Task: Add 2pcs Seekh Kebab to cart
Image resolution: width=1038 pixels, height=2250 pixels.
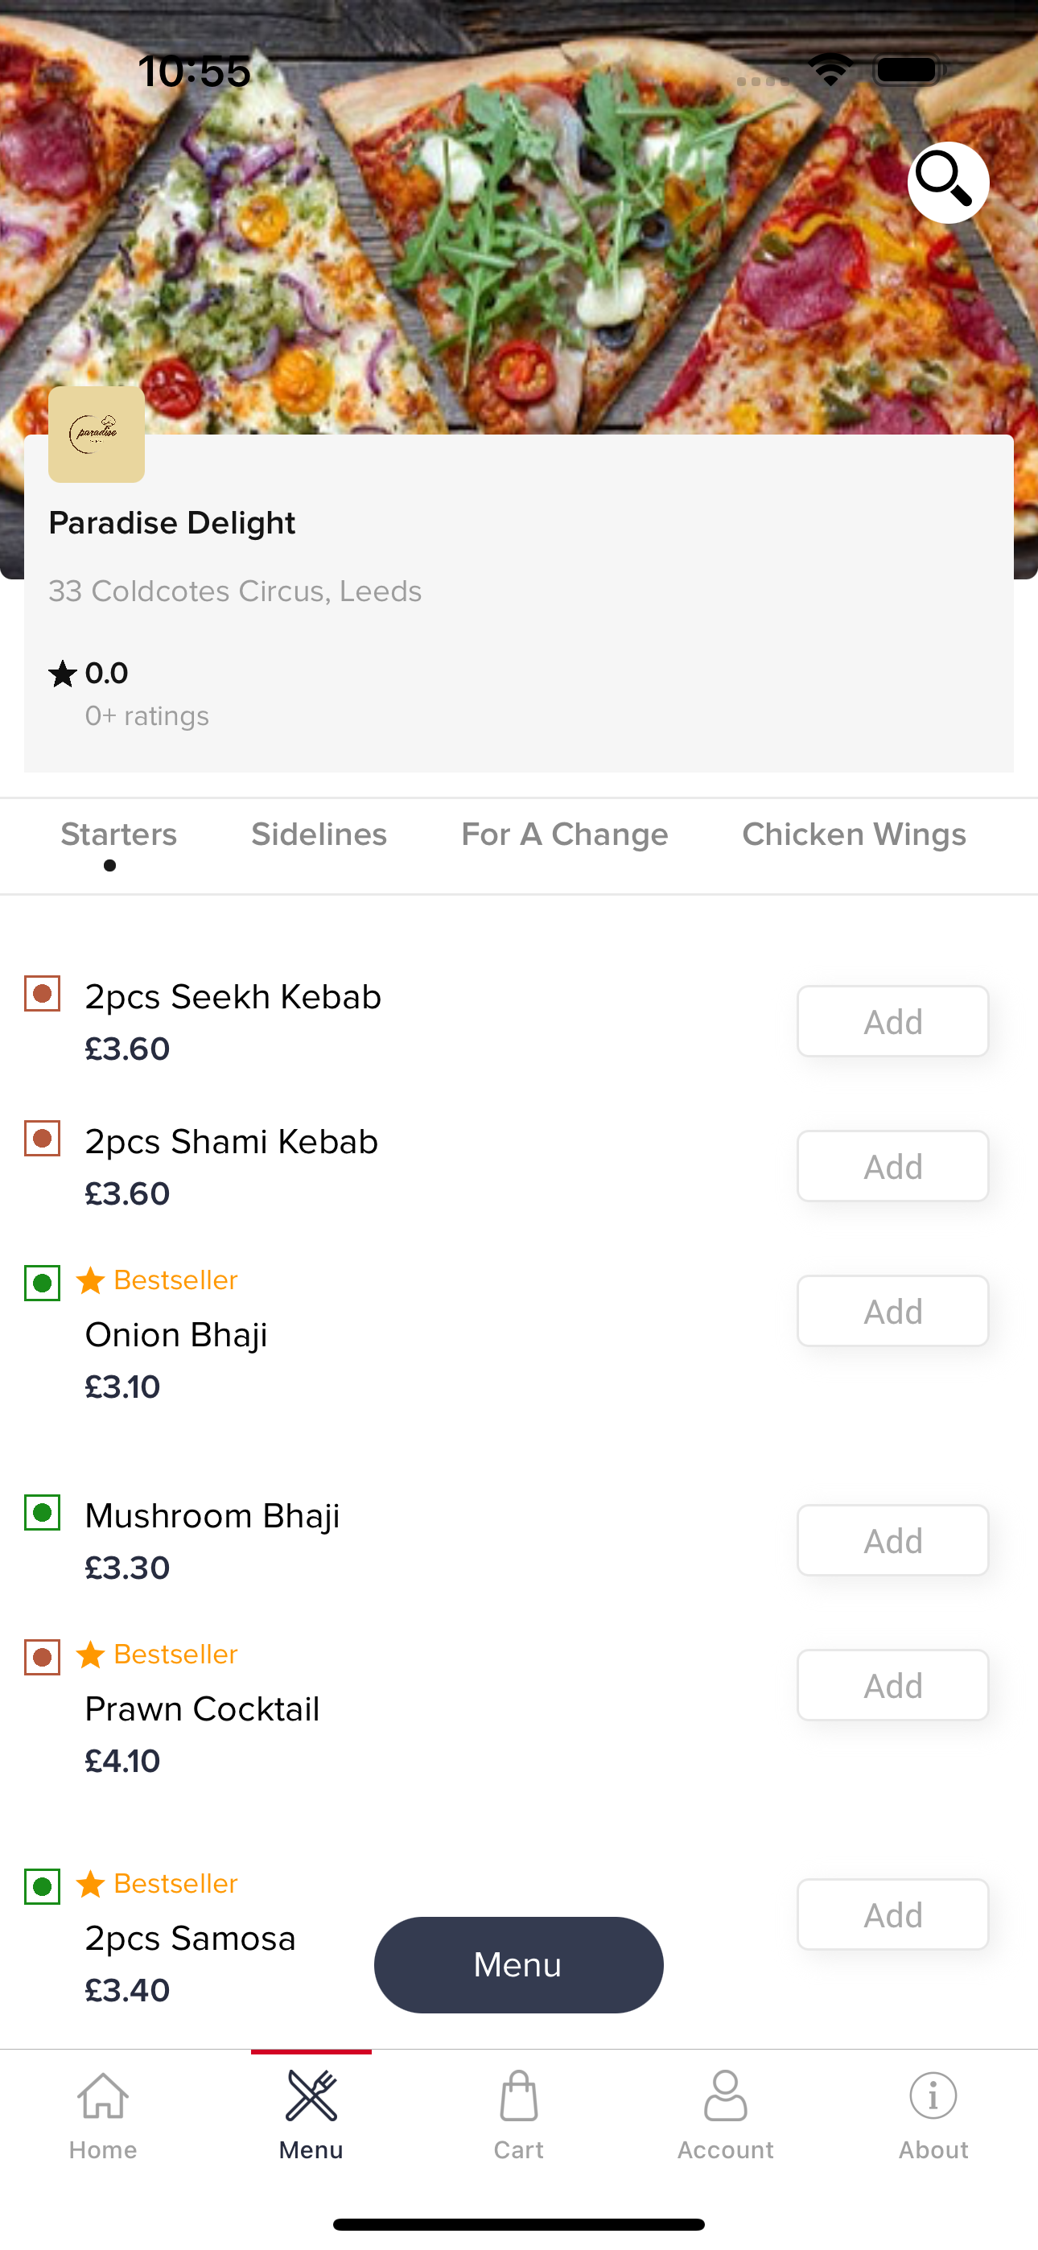Action: click(x=893, y=1021)
